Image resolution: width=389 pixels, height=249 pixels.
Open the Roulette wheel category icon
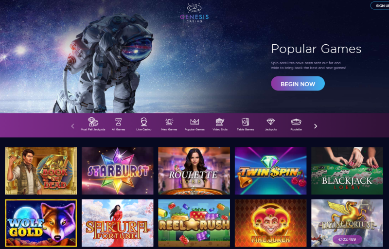tap(296, 122)
